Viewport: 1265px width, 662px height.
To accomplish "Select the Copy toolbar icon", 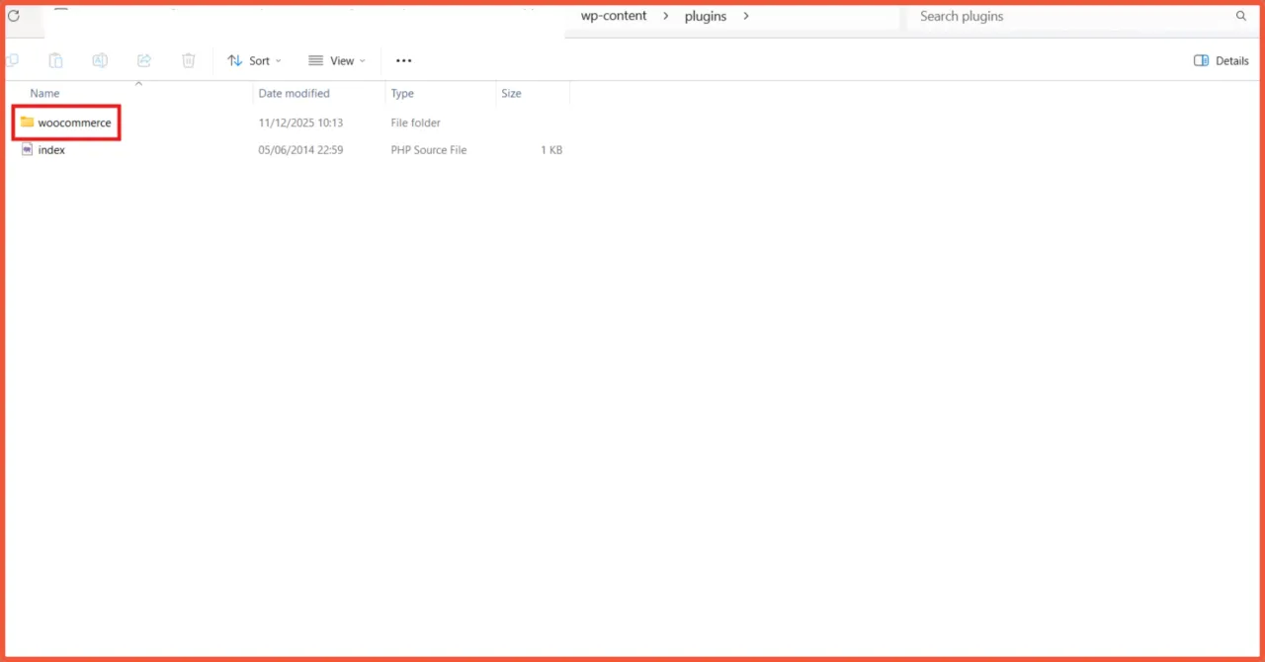I will (13, 60).
